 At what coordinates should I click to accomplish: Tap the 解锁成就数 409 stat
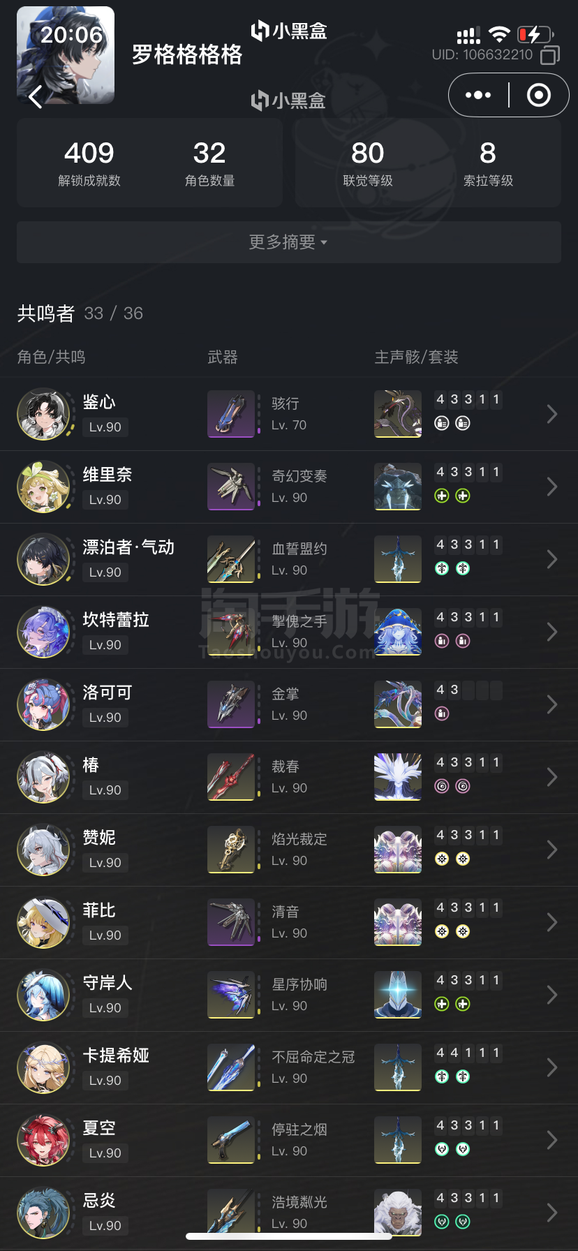(89, 163)
